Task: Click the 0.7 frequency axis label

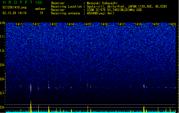Action: click(x=2, y=93)
